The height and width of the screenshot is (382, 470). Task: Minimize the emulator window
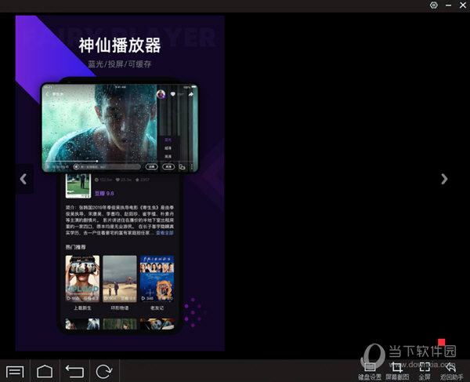(448, 5)
